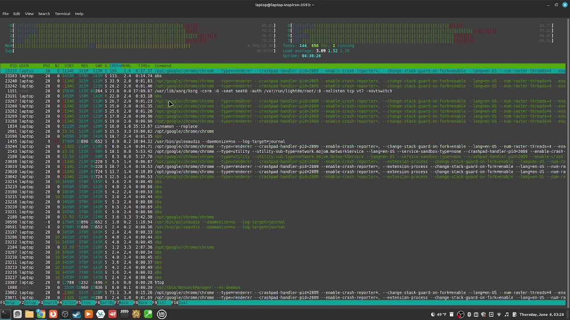This screenshot has height=320, width=570.
Task: Select the cinnamon --replace process row
Action: (283, 126)
